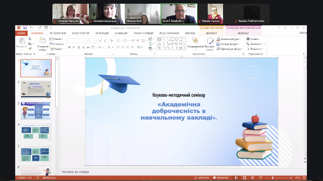Select slide 3 thumbnail in slide panel
The image size is (323, 181).
[36, 111]
